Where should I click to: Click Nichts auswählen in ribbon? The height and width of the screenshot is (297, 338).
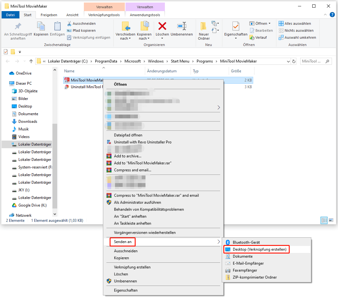coord(296,30)
